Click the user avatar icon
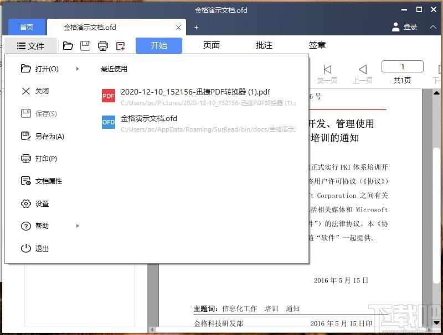The width and height of the screenshot is (443, 335). pos(396,27)
